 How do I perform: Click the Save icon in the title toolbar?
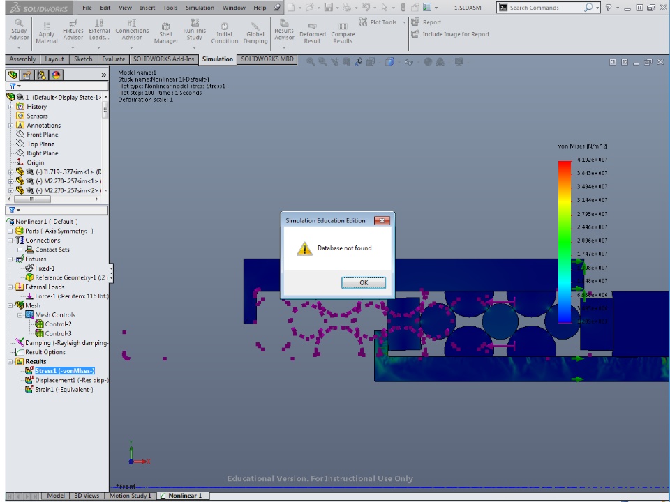pos(329,7)
